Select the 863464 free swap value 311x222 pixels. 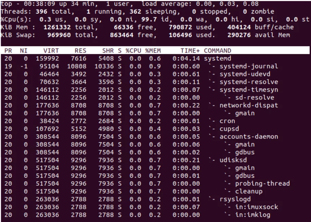(x=122, y=35)
